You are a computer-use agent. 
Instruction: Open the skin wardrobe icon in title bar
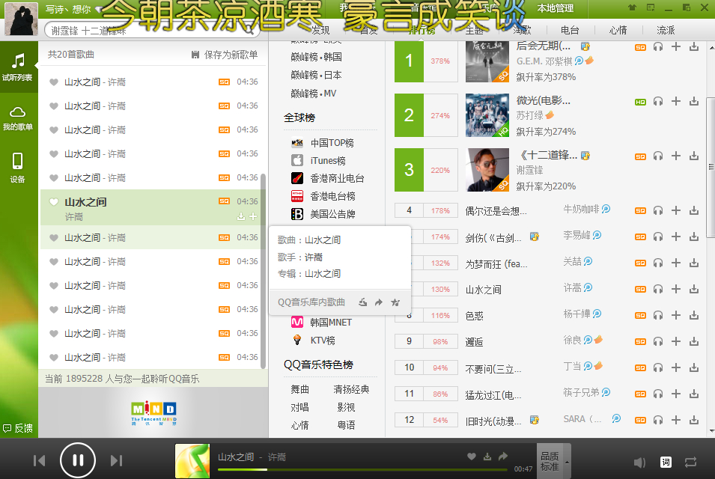tap(632, 7)
